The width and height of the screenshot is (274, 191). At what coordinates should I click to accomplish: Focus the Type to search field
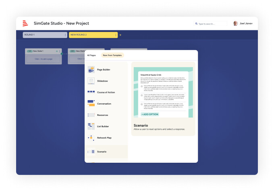click(210, 24)
